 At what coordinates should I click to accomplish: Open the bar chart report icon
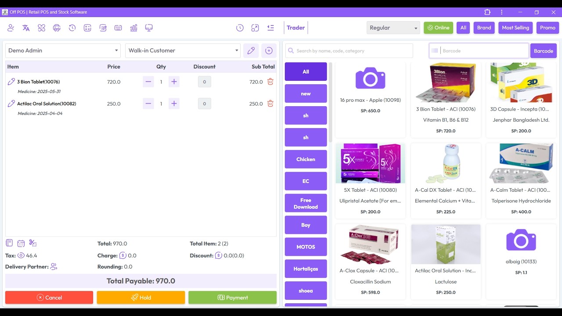pyautogui.click(x=133, y=28)
